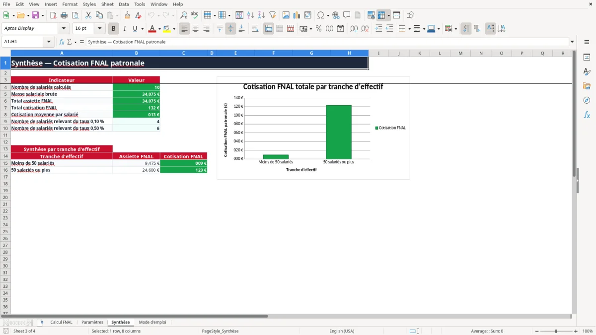Open sidebar Properties panel icon
The width and height of the screenshot is (596, 335).
pos(587,57)
